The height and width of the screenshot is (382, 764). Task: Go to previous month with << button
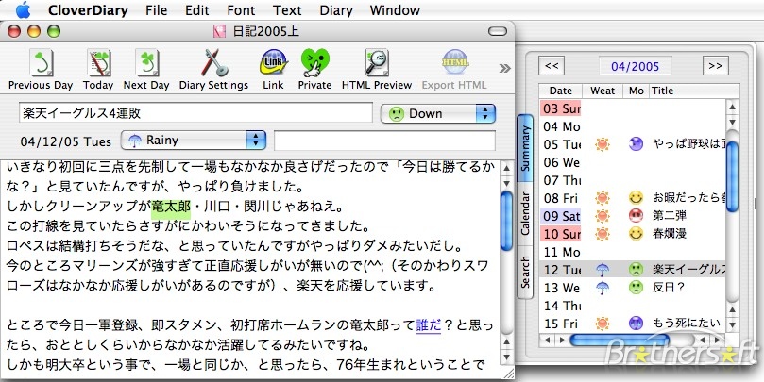pyautogui.click(x=552, y=66)
